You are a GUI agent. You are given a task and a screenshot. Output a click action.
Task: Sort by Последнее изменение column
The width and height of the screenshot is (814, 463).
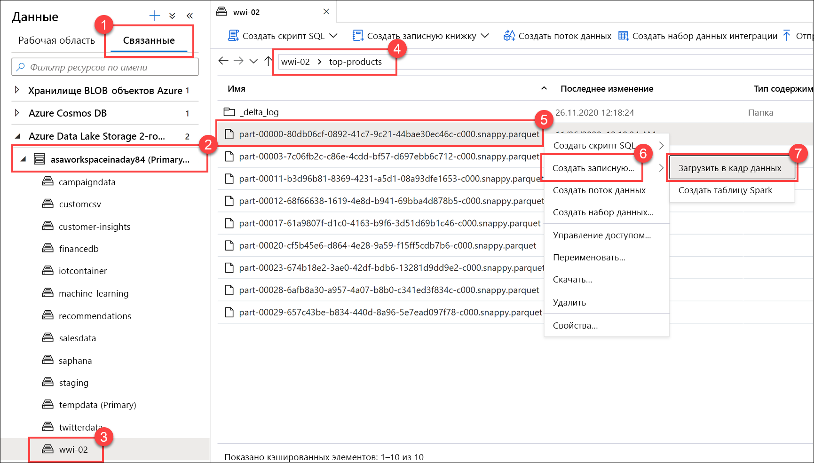[607, 89]
